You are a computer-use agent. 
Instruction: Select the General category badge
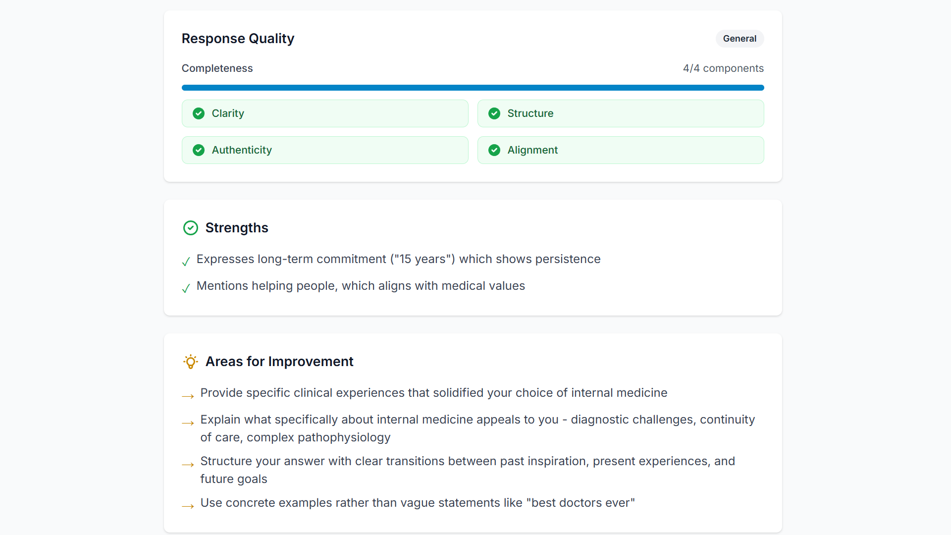(740, 39)
